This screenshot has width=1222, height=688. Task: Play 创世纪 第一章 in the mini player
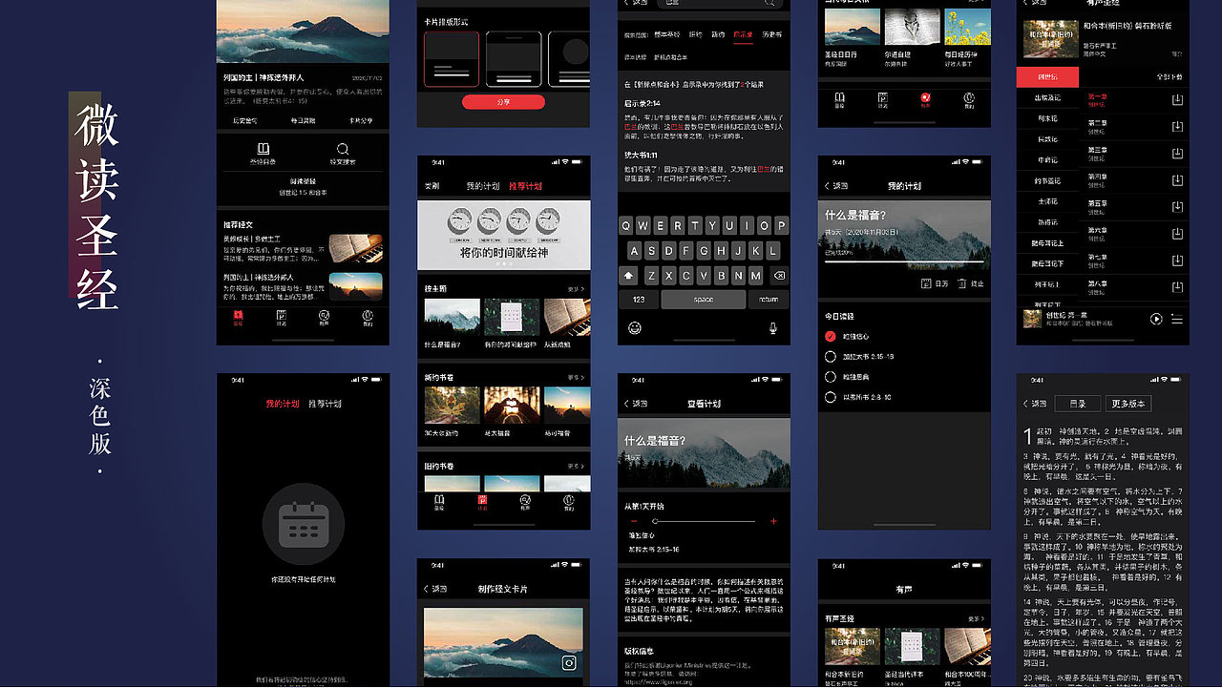pyautogui.click(x=1156, y=319)
